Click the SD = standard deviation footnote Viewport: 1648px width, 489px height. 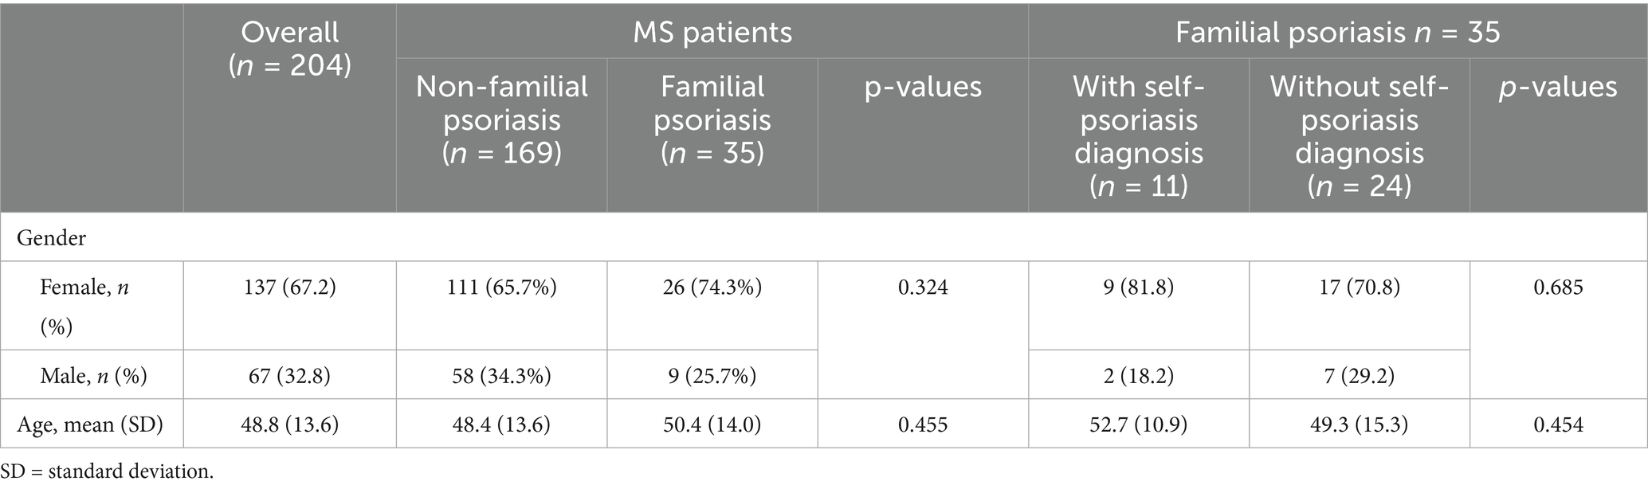coord(108,471)
